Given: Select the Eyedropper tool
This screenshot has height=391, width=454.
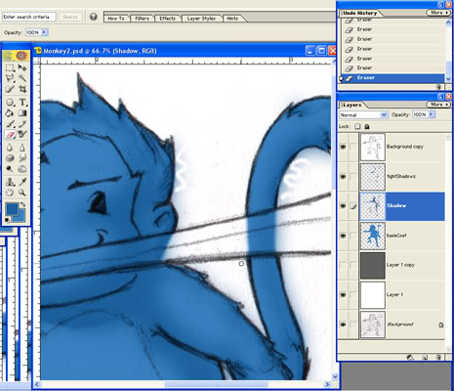Looking at the screenshot, I should pos(22,182).
